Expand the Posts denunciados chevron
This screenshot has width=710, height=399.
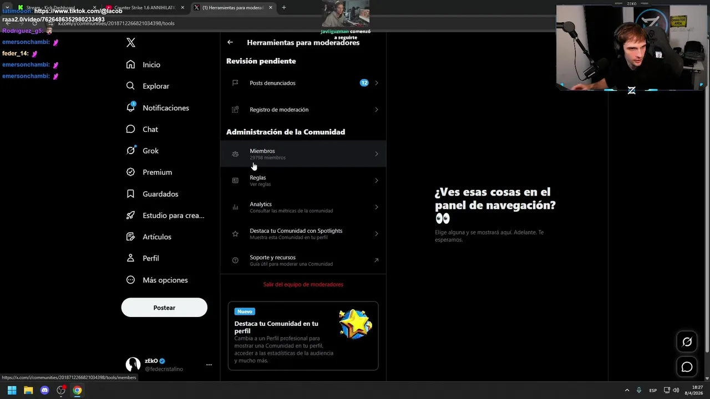click(377, 83)
